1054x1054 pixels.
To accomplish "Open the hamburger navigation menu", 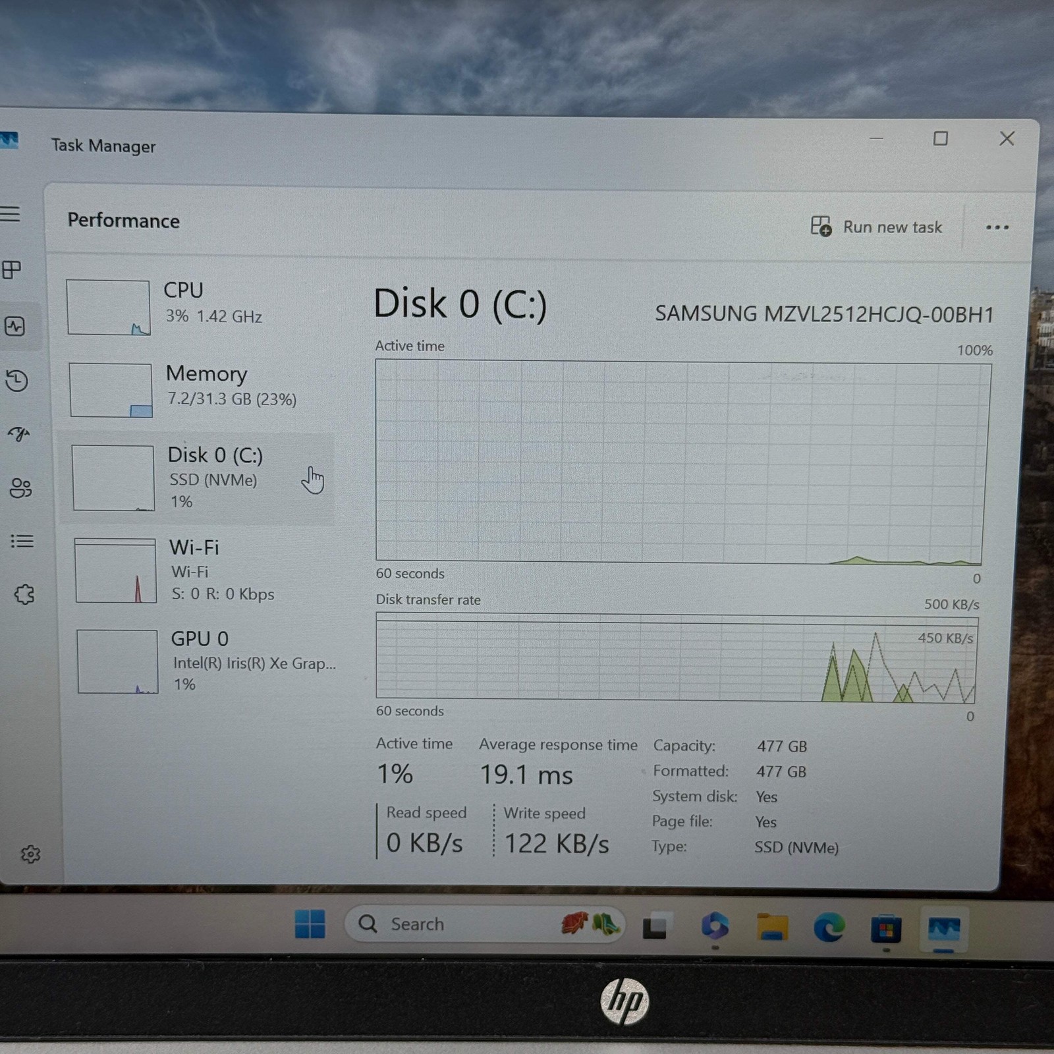I will (x=11, y=214).
